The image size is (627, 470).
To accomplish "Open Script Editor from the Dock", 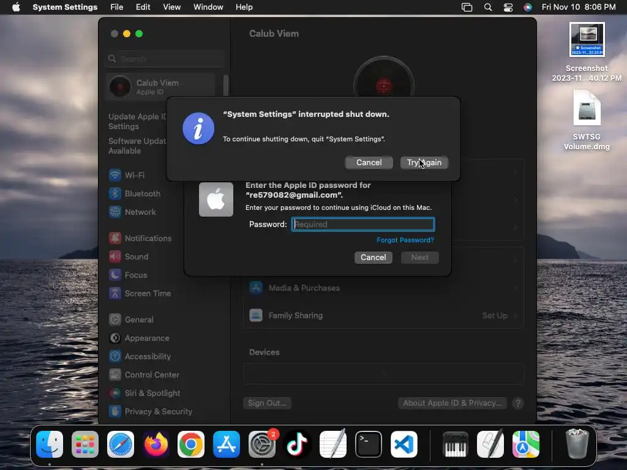I will (490, 444).
